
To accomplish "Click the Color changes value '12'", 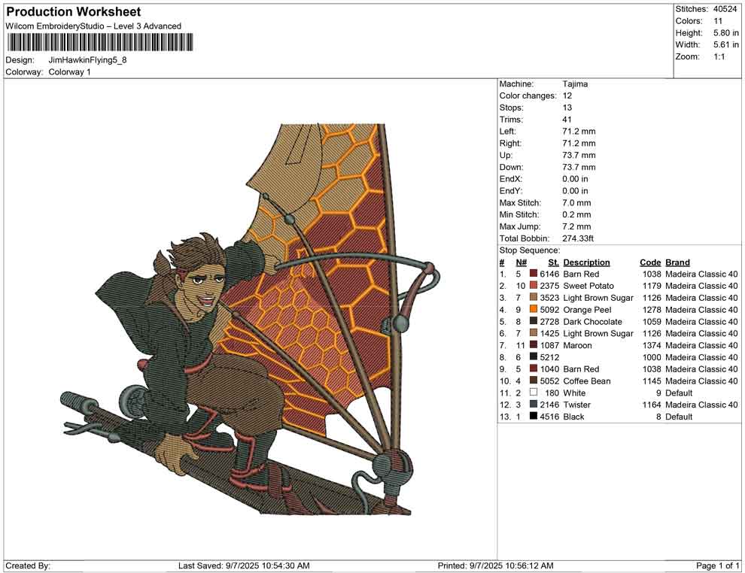I will coord(567,96).
